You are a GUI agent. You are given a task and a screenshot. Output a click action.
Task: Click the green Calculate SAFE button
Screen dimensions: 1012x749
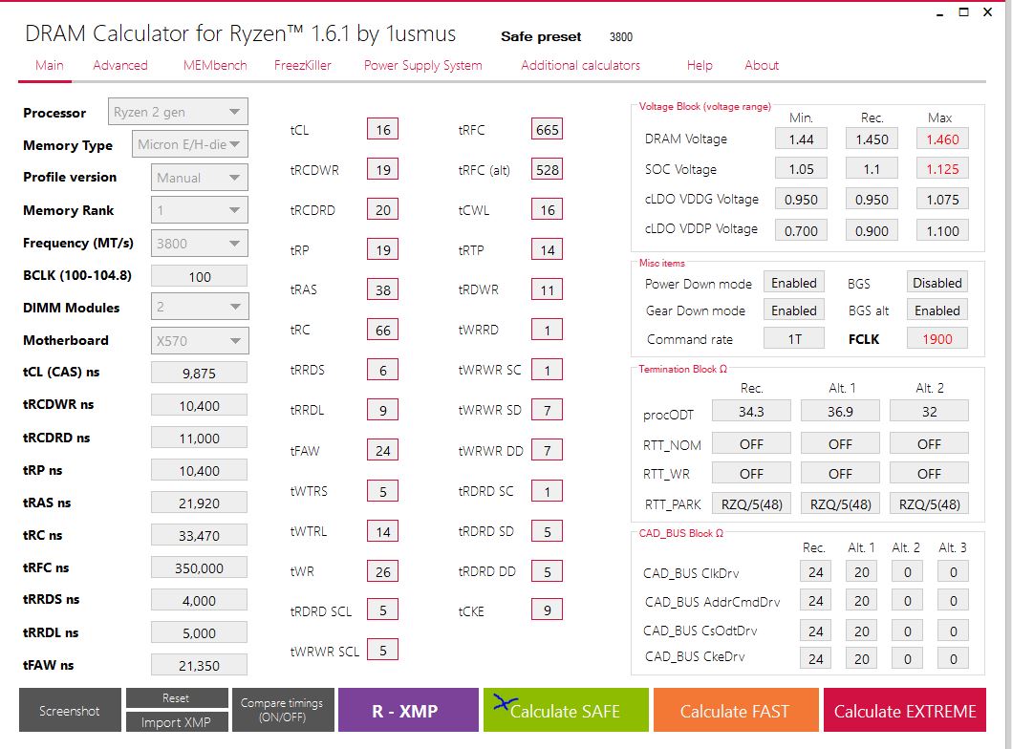click(x=566, y=710)
